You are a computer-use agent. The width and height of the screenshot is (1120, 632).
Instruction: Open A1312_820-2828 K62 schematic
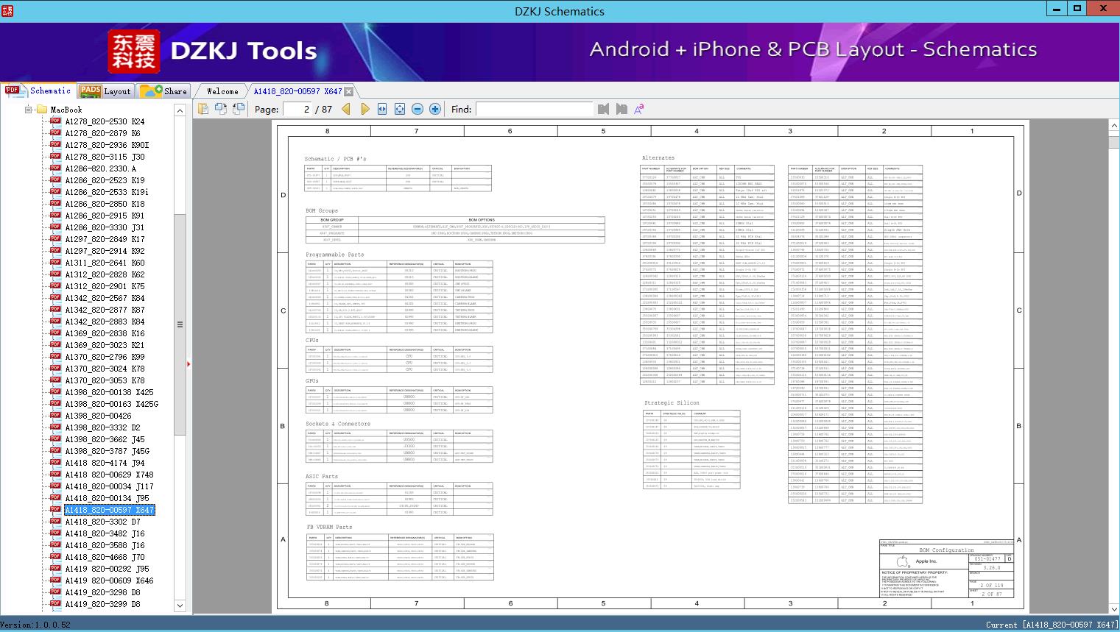pyautogui.click(x=105, y=274)
